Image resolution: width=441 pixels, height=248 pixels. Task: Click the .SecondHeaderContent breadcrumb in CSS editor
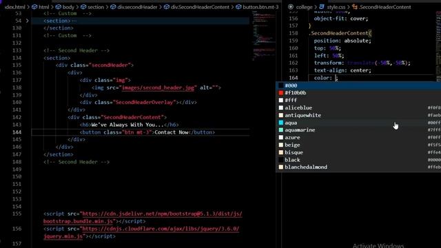[381, 7]
